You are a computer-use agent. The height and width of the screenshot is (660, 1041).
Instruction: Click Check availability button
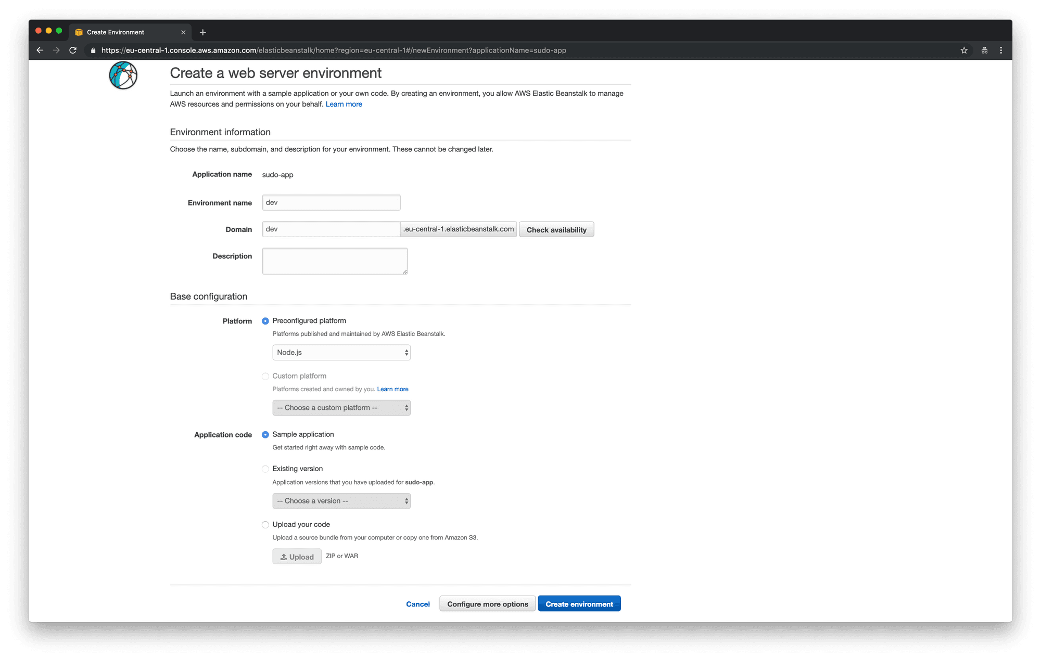556,230
